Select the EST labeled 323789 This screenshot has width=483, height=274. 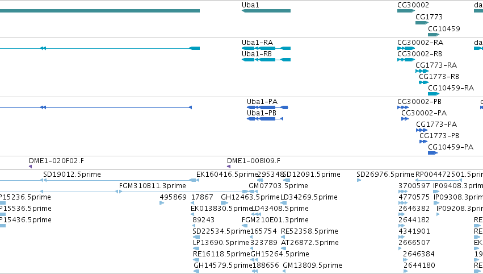tap(264, 243)
